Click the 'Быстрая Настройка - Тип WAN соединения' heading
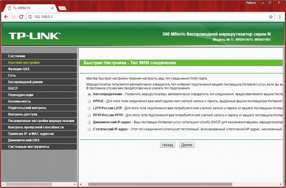The width and height of the screenshot is (286, 188). 129,63
